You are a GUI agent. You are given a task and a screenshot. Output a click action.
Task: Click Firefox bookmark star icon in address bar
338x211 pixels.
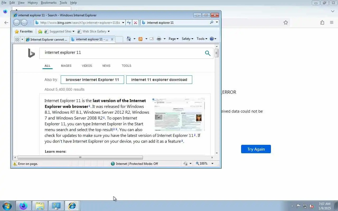286,23
